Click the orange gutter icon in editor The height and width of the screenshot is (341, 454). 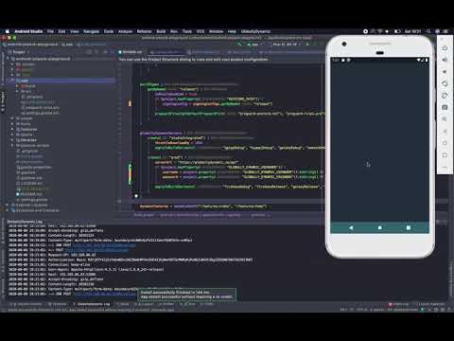click(x=130, y=103)
